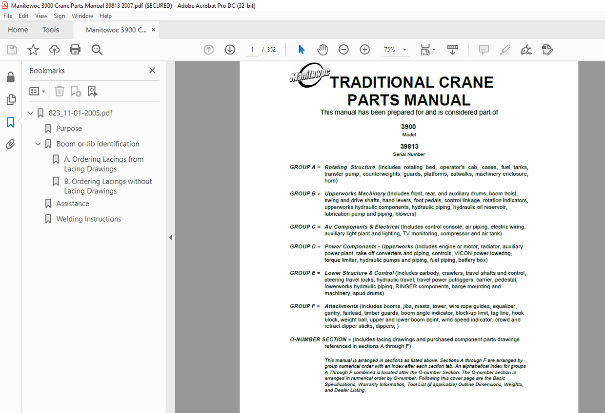Open the Search tool
Image resolution: width=605 pixels, height=413 pixels.
97,49
